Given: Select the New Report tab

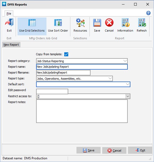Looking at the screenshot, I should point(11,45).
